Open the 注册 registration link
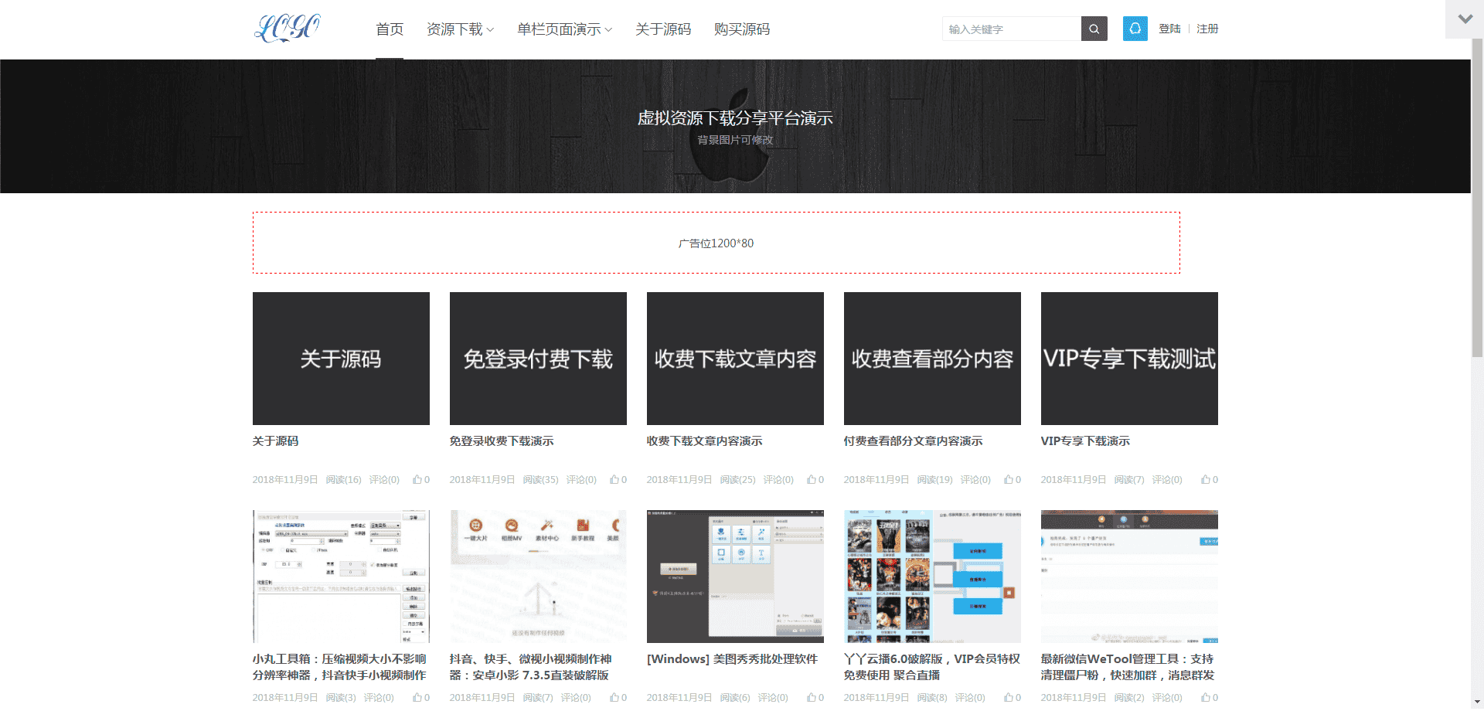1484x711 pixels. (1207, 29)
